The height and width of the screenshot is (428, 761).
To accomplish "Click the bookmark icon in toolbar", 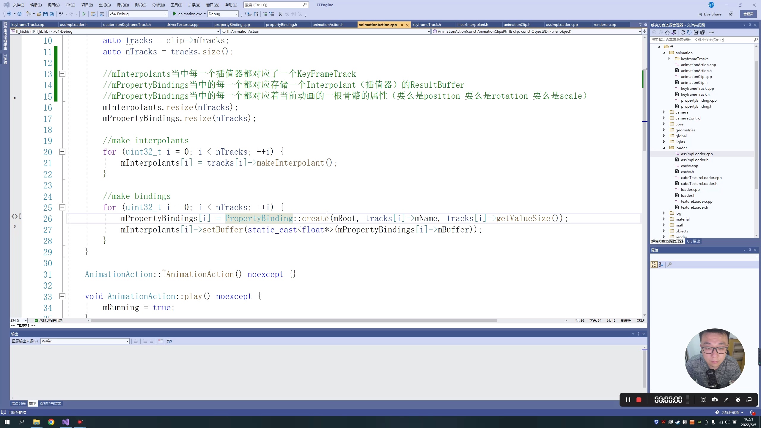I will click(x=280, y=14).
